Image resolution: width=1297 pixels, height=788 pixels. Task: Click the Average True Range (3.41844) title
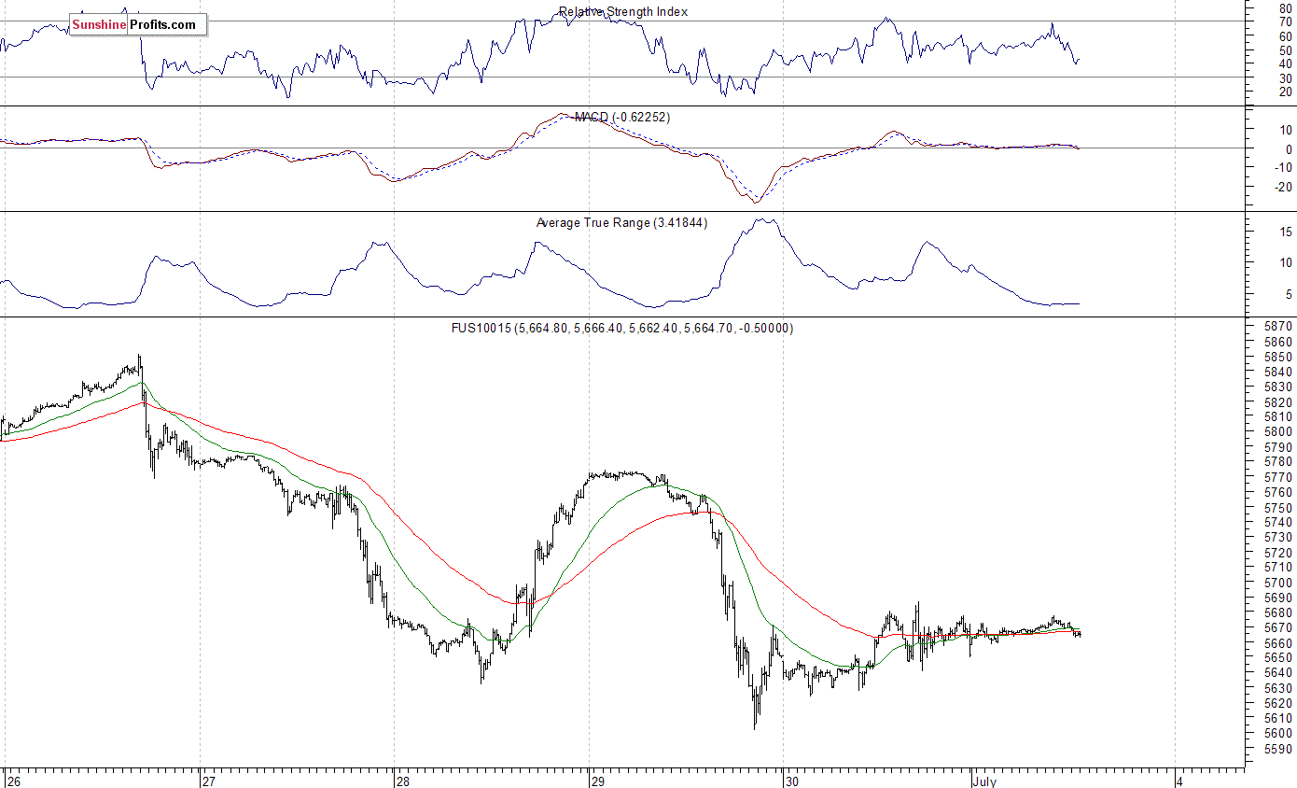pyautogui.click(x=621, y=223)
